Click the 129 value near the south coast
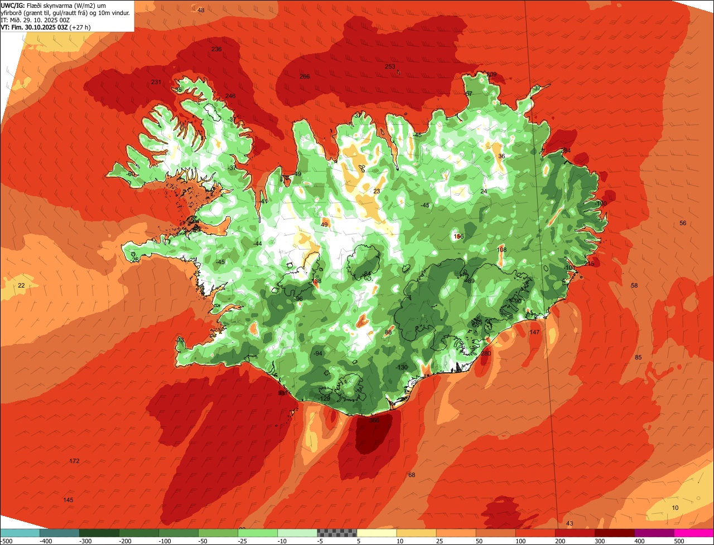Screen dimensions: 714x545 coord(325,398)
